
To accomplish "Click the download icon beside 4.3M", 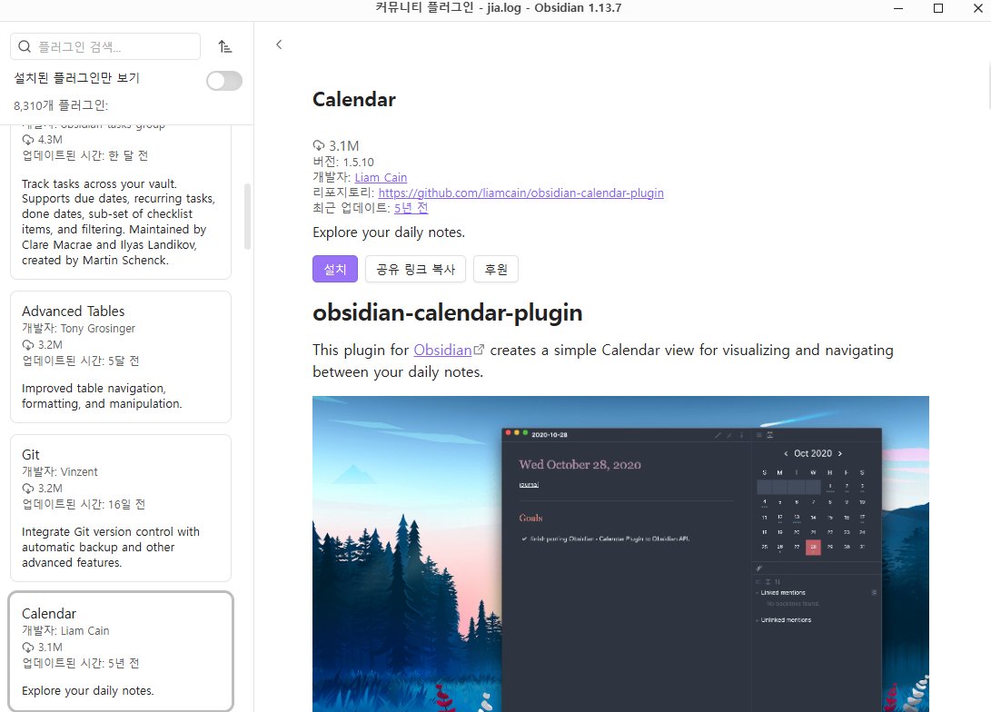I will click(28, 140).
